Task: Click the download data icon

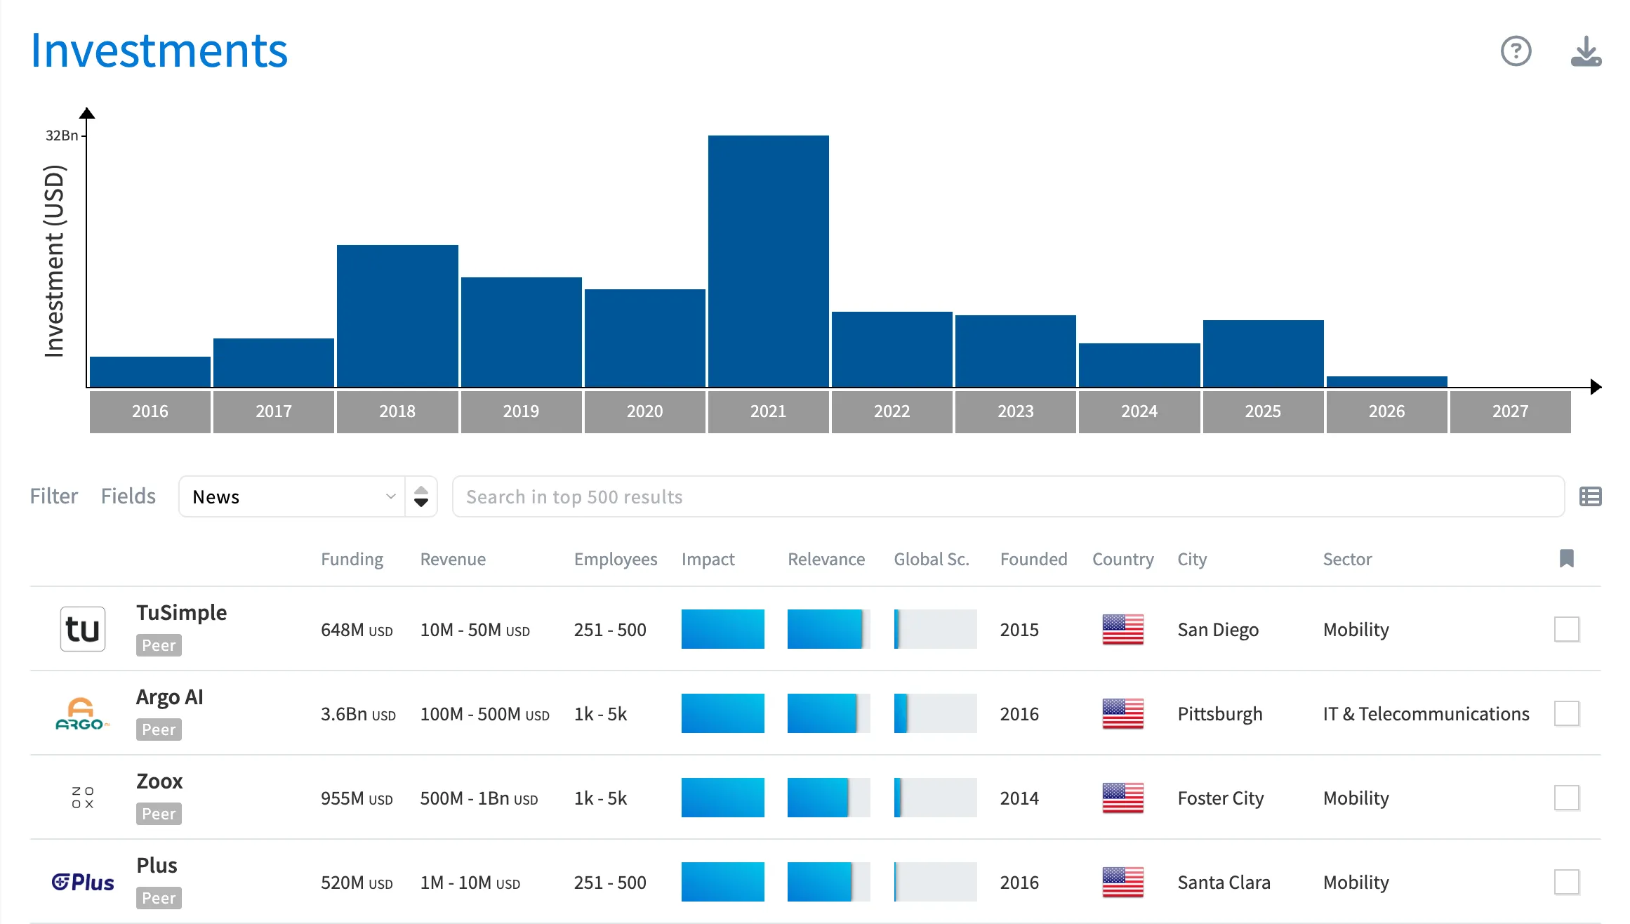Action: [x=1585, y=51]
